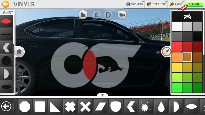This screenshot has height=115, width=205.
Task: Open the layers stack button
Action: click(x=19, y=52)
